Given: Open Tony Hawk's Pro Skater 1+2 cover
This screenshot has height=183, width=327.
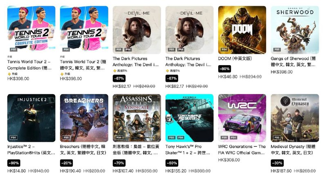Looking at the screenshot, I should point(189,118).
